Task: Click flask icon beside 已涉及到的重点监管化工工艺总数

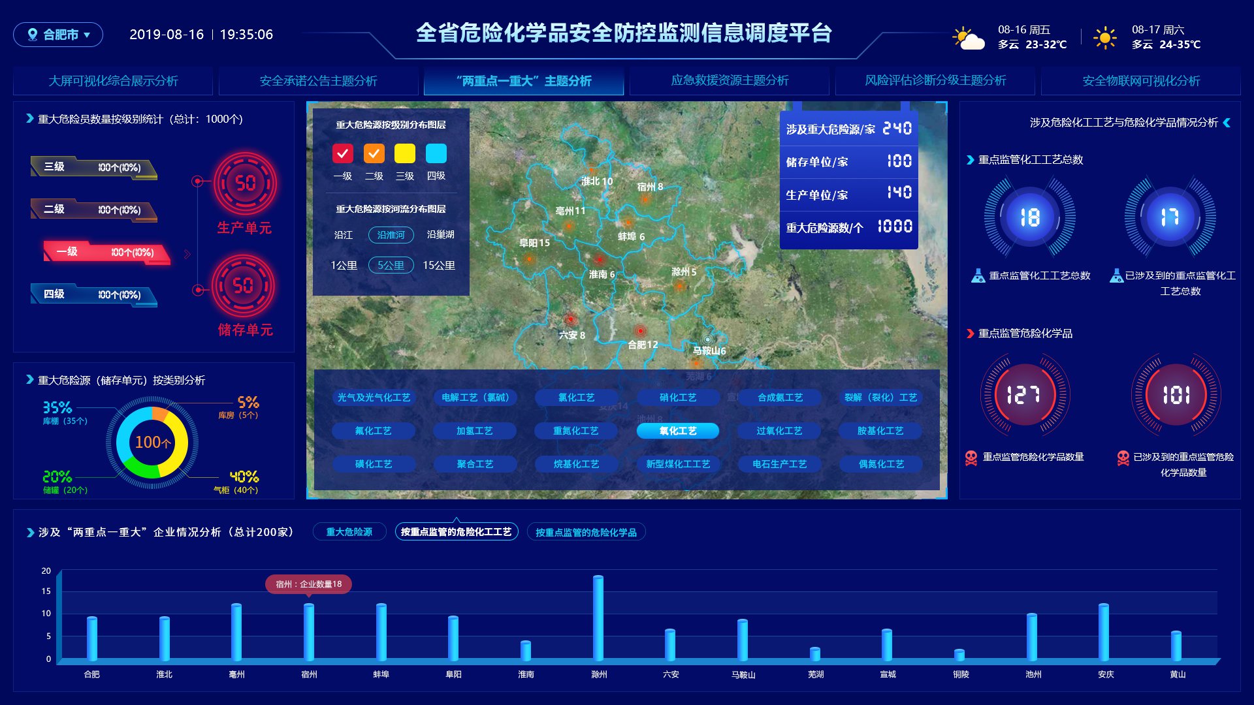Action: [x=1116, y=275]
